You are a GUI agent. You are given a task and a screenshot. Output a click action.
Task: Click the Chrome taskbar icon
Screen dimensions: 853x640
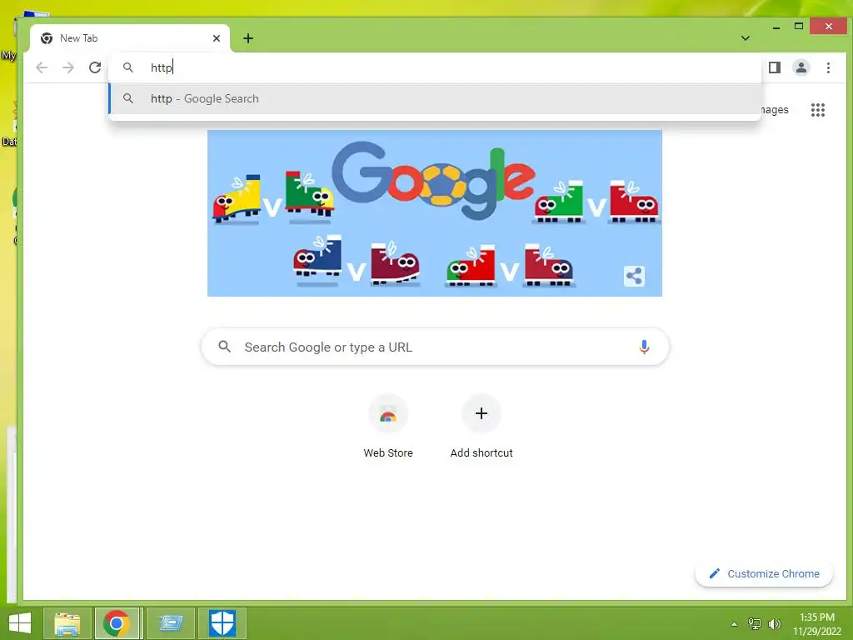tap(117, 623)
